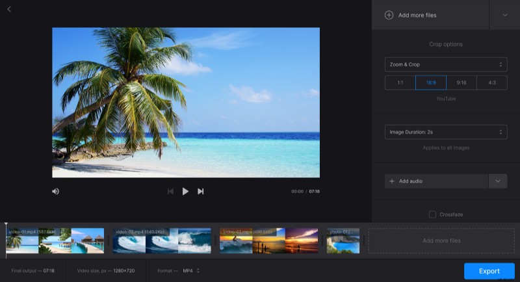Screen dimensions: 520x282
Task: Click the 07:18 total time readout
Action: (x=315, y=191)
